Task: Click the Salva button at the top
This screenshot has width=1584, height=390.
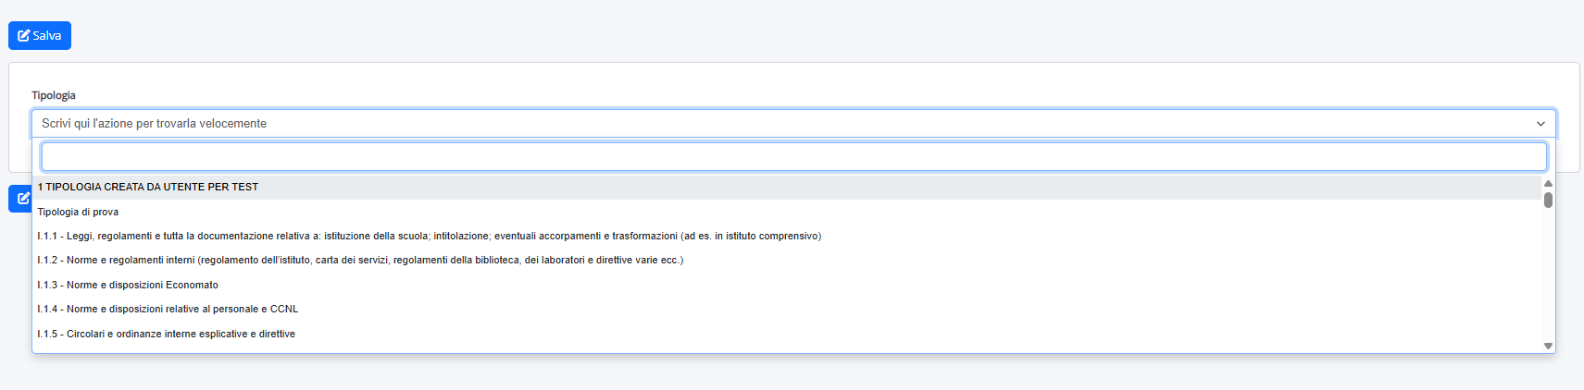Action: (40, 36)
